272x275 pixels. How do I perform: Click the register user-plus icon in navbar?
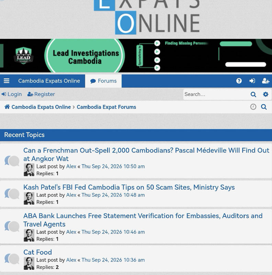click(265, 81)
